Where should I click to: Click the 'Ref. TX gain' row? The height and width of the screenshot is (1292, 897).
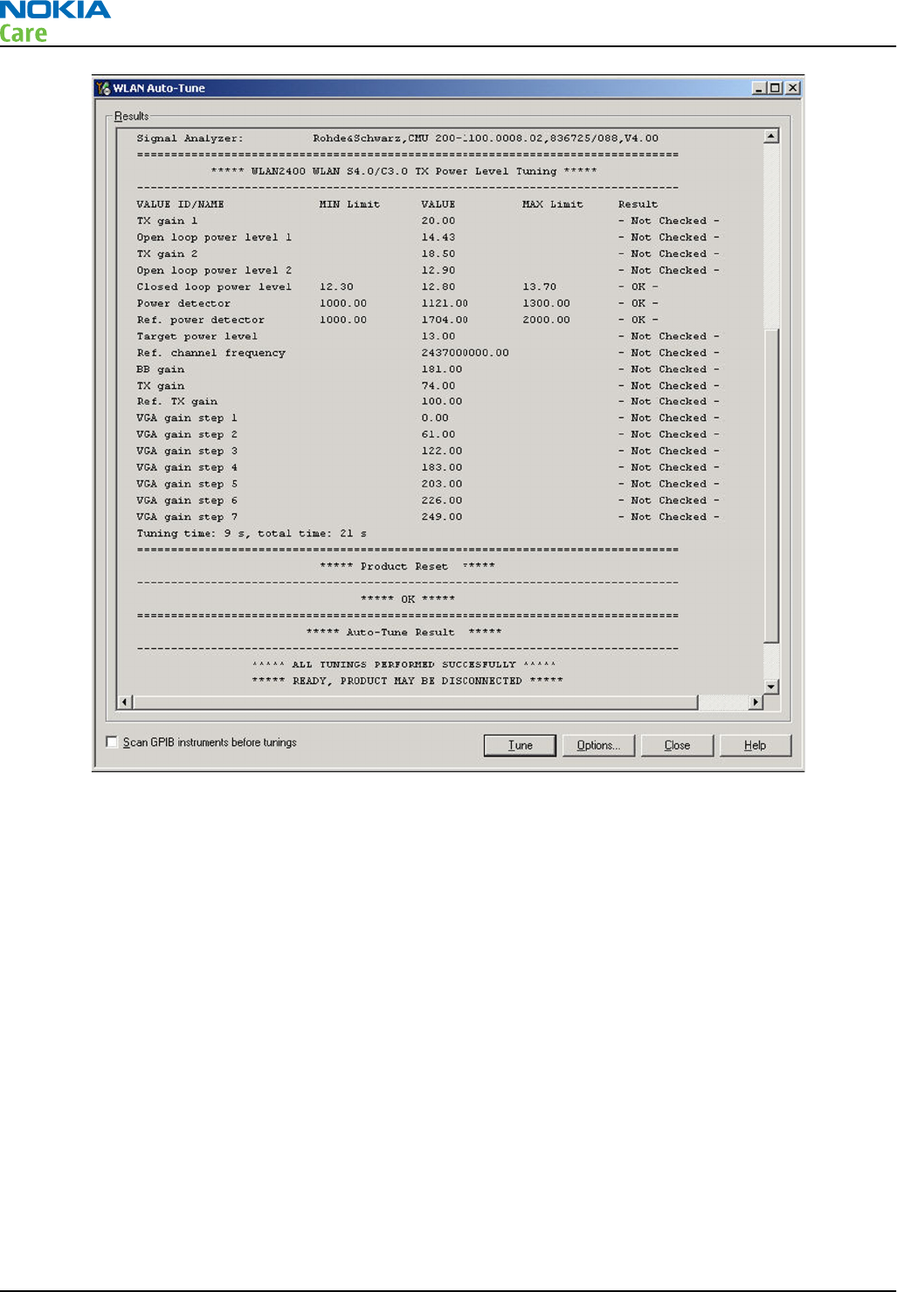coord(428,402)
